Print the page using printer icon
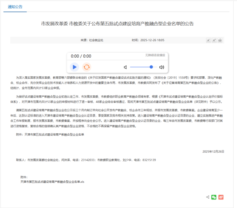Image resolution: width=237 pixels, height=208 pixels. coord(220,40)
